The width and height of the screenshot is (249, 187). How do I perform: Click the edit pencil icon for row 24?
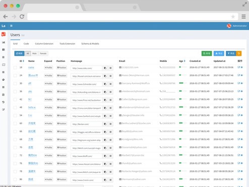point(238,75)
